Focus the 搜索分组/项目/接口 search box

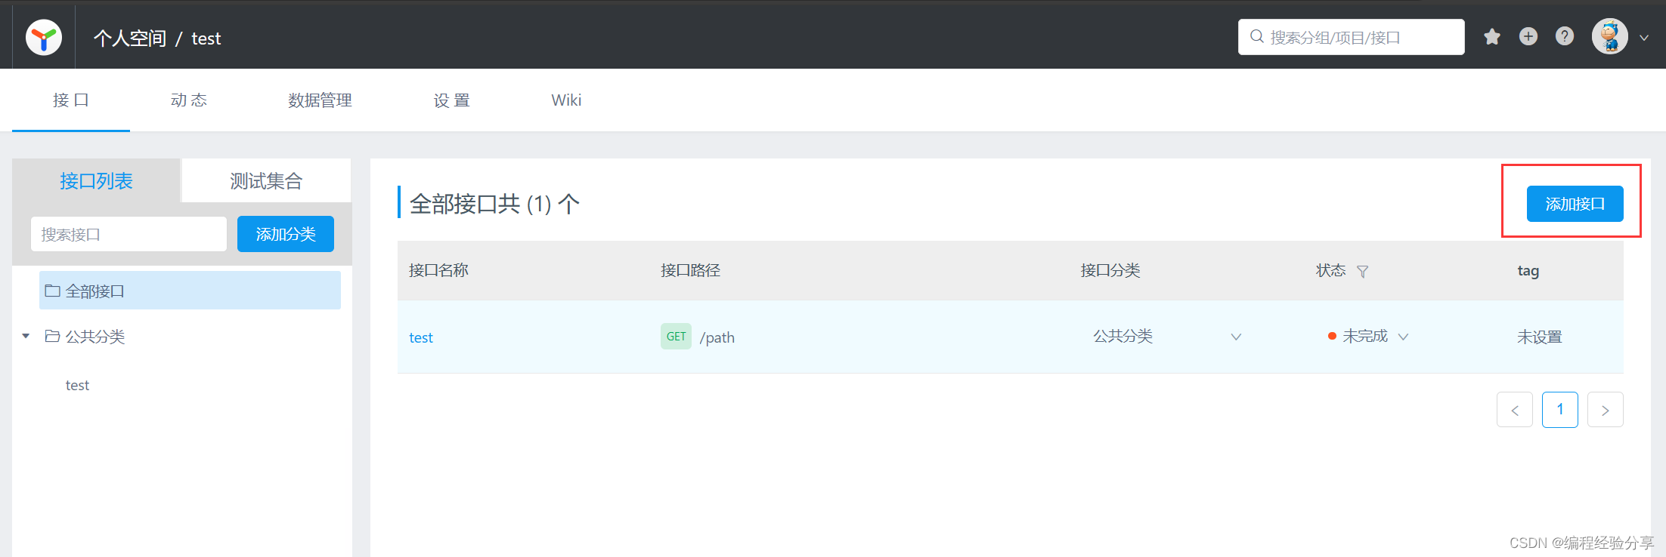(1352, 37)
